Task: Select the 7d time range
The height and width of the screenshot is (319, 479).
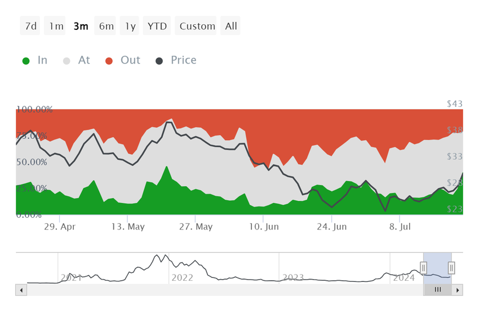Action: [x=31, y=26]
